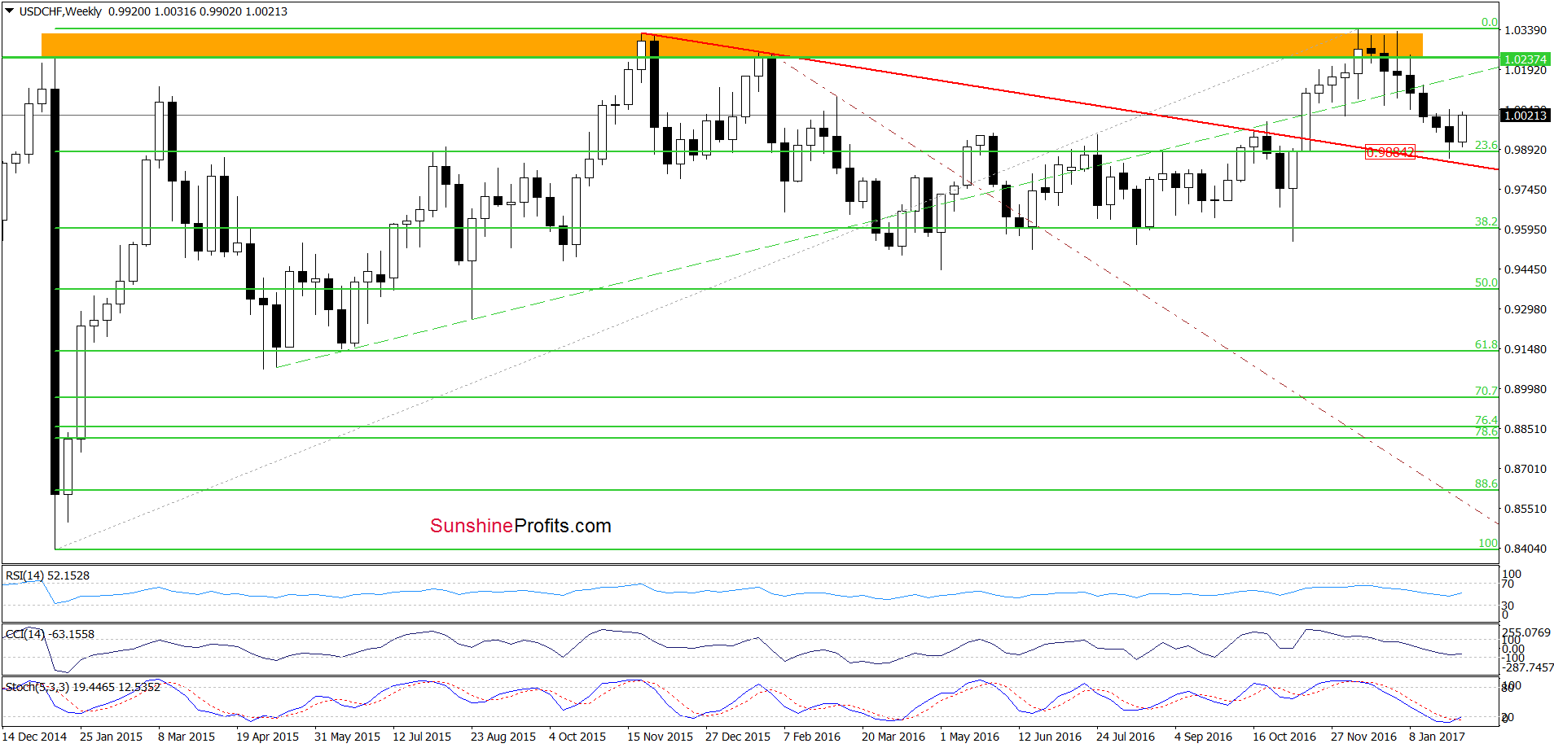Click the 100 Fibonacci level label
Image resolution: width=1554 pixels, height=748 pixels.
pyautogui.click(x=1488, y=543)
